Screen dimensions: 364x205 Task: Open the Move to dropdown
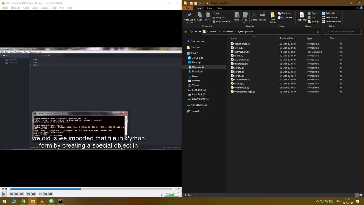[237, 18]
